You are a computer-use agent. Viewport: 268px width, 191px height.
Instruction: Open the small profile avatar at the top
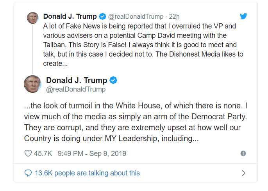click(x=32, y=18)
